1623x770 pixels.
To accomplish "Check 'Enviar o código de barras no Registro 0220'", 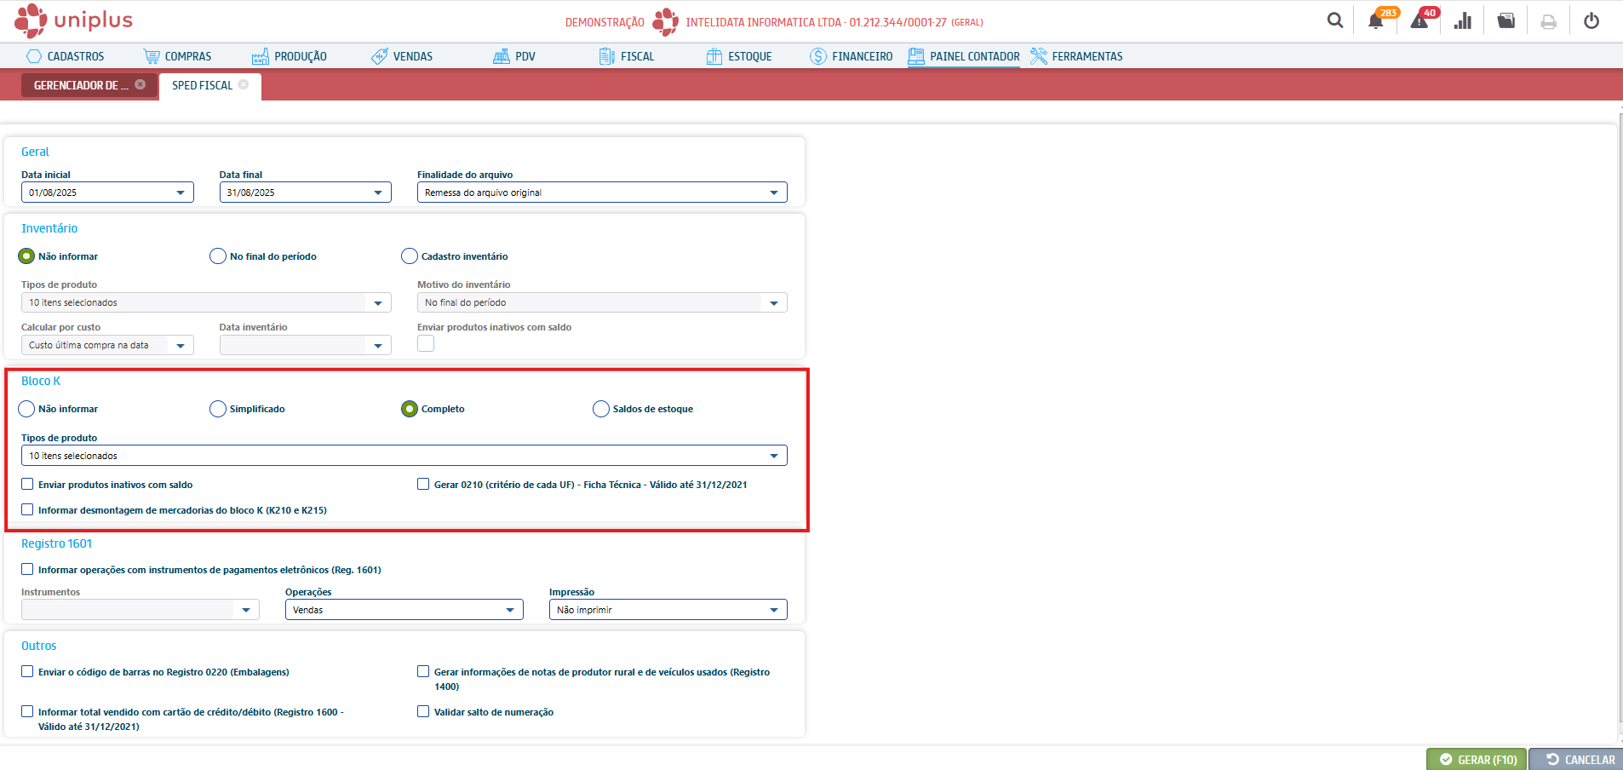I will (27, 671).
